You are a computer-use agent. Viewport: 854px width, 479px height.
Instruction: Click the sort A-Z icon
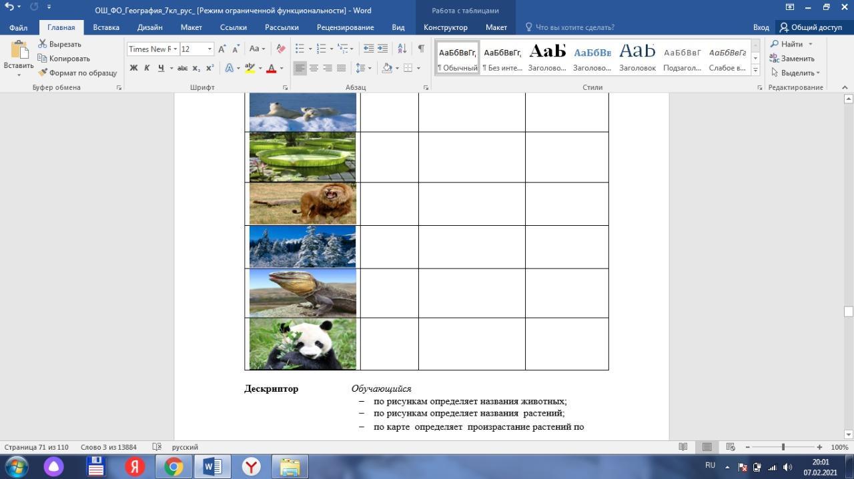pyautogui.click(x=402, y=49)
